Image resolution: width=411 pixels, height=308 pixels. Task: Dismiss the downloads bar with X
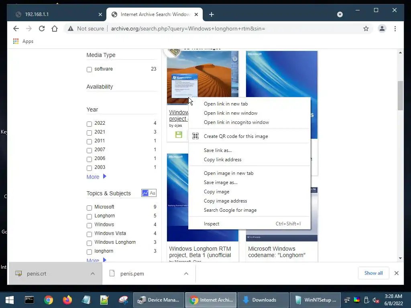click(x=396, y=273)
